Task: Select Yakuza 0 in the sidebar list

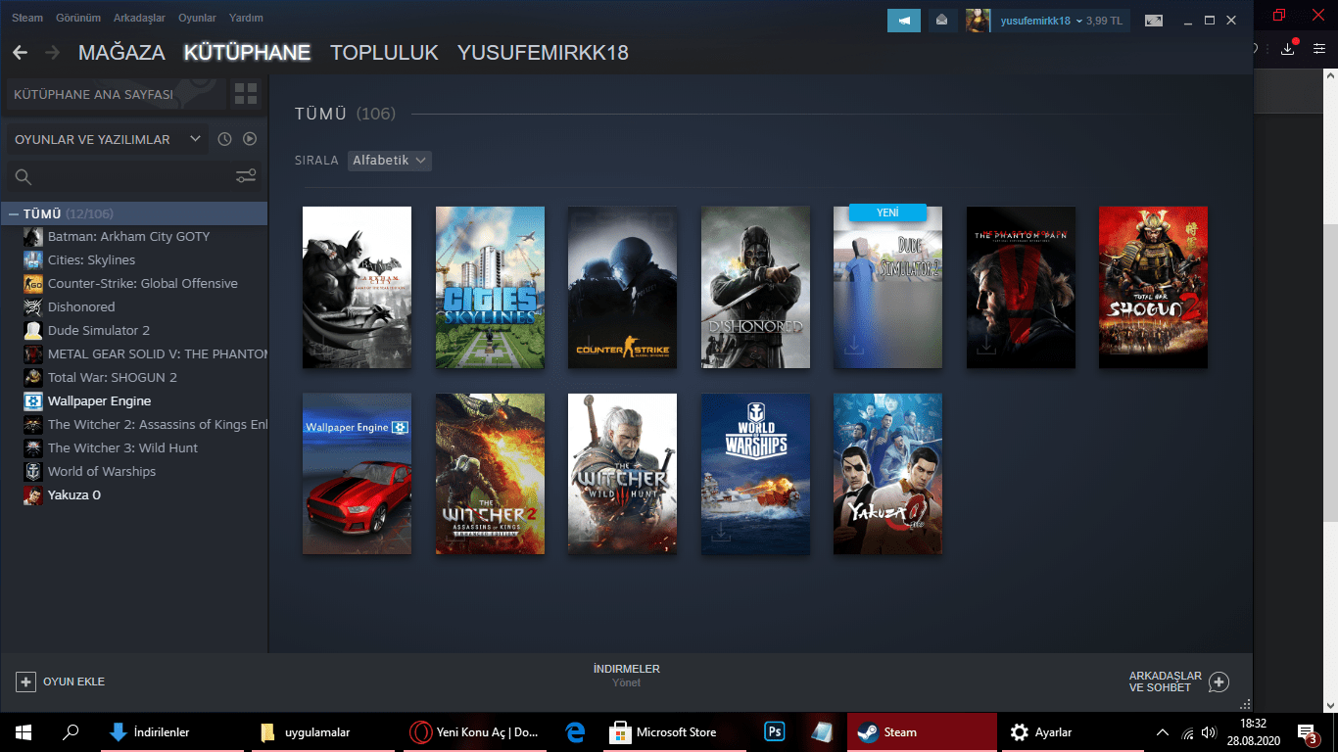Action: click(134, 494)
